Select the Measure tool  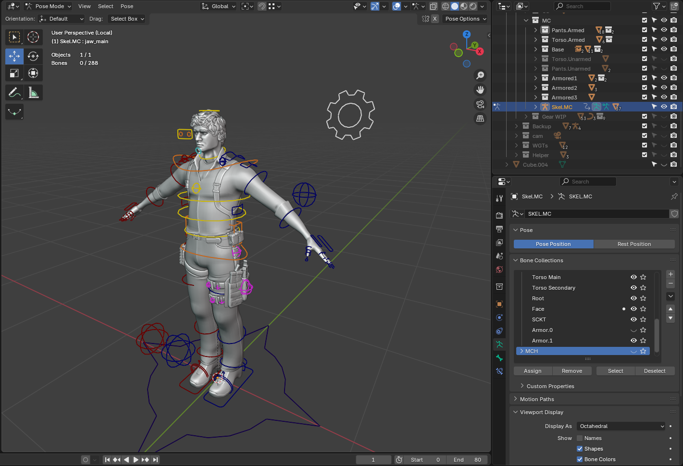click(33, 92)
